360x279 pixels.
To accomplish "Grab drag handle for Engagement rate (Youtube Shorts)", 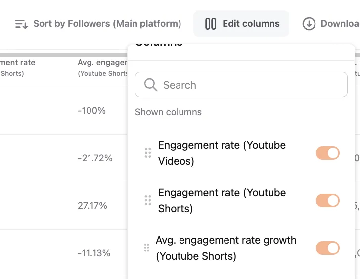I will [148, 200].
